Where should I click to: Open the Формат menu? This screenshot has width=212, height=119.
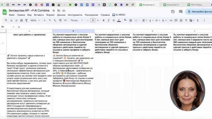pos(50,15)
